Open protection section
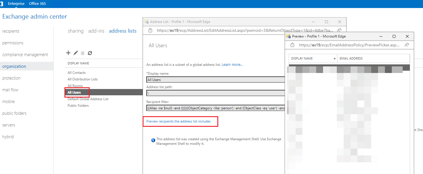Screen dimensions: 423x174 [x=11, y=78]
